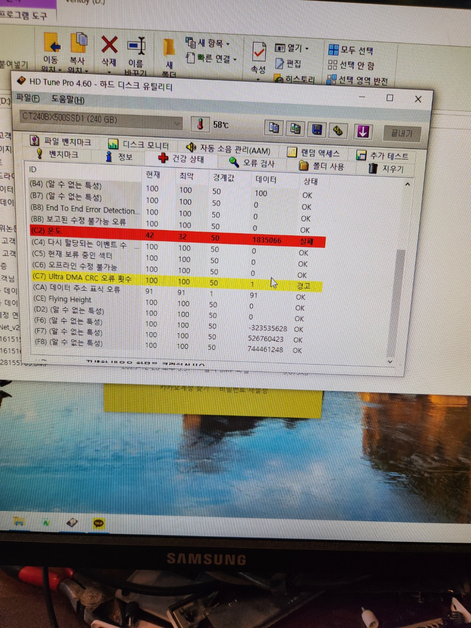Viewport: 471px width, 628px height.
Task: Click the 최악 column header
Action: [x=186, y=176]
